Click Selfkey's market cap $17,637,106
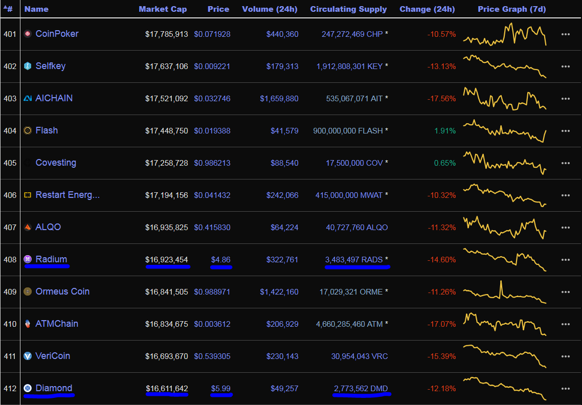582x405 pixels. (167, 66)
